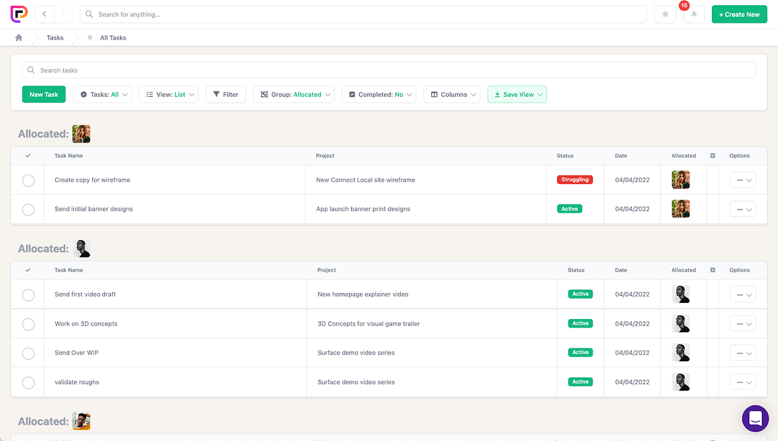Click the favorites star icon in top bar
778x441 pixels.
tap(665, 14)
